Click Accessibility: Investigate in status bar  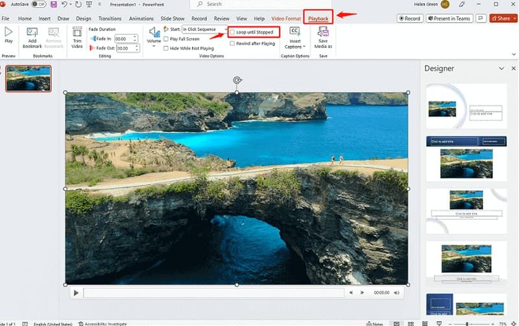tap(103, 323)
